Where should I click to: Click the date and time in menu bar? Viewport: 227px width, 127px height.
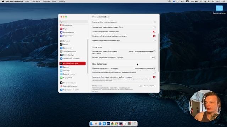218,1
